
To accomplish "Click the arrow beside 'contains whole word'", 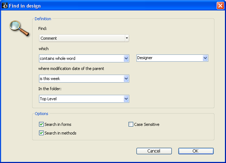I will tap(126, 58).
